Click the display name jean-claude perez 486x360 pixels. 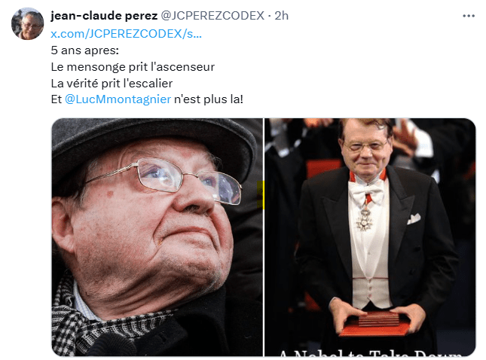point(104,16)
